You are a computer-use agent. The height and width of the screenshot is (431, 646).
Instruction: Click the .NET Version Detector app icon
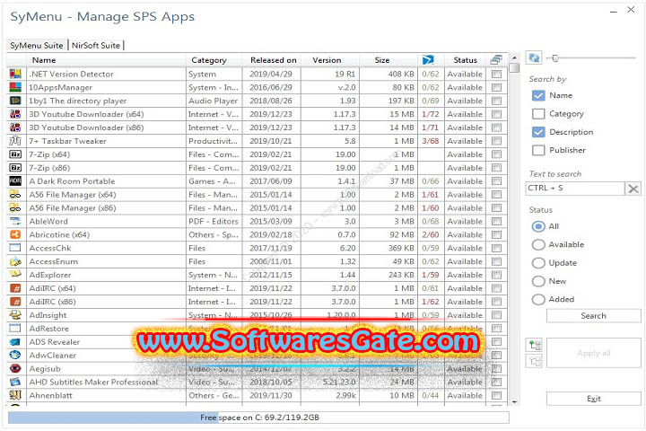[x=15, y=74]
